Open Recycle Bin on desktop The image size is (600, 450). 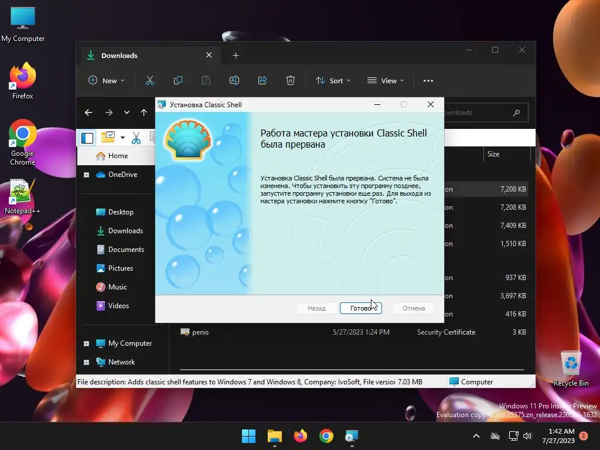point(571,369)
